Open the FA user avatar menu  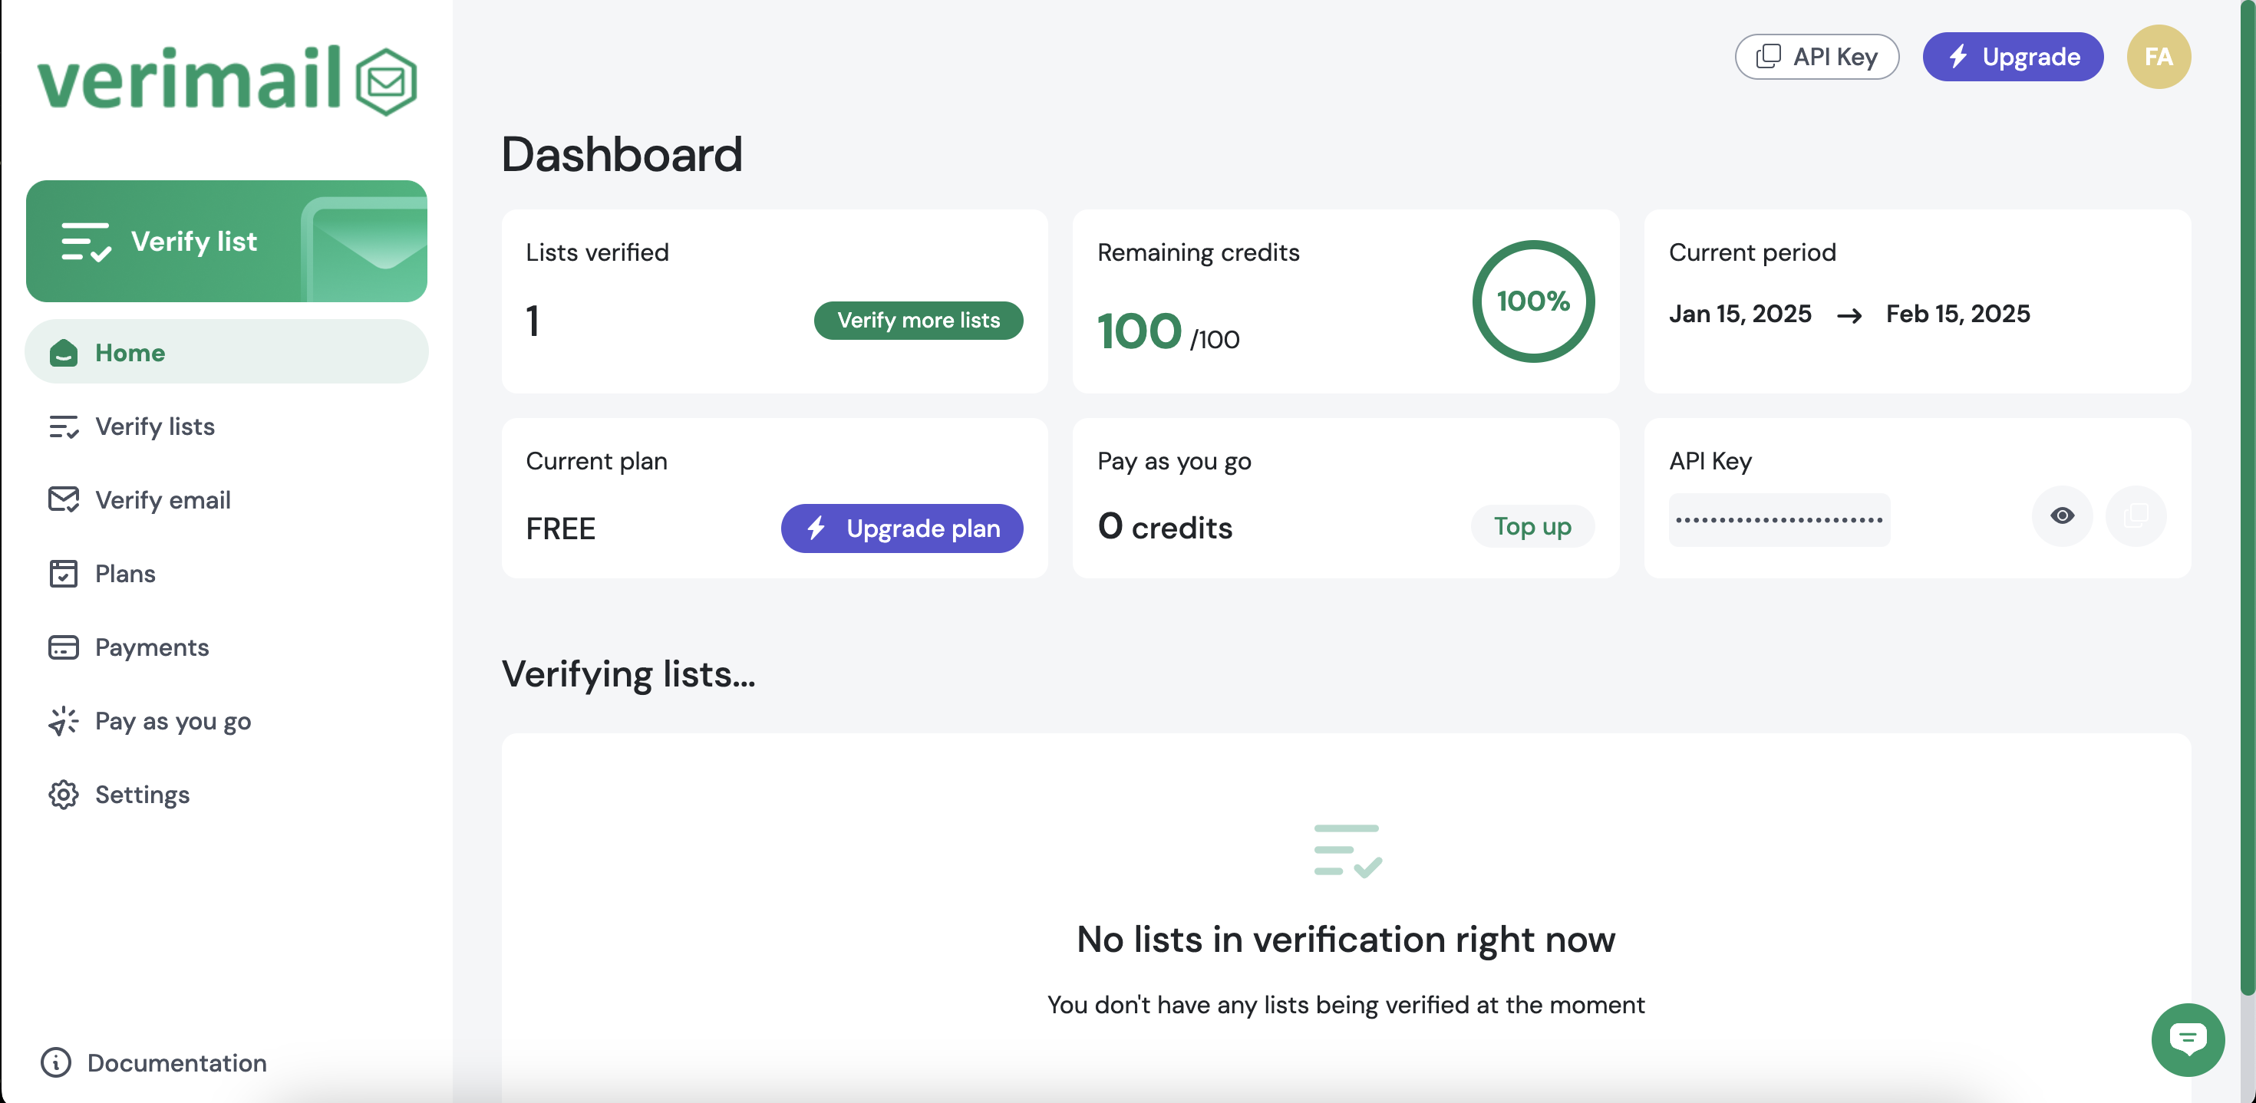pos(2159,57)
